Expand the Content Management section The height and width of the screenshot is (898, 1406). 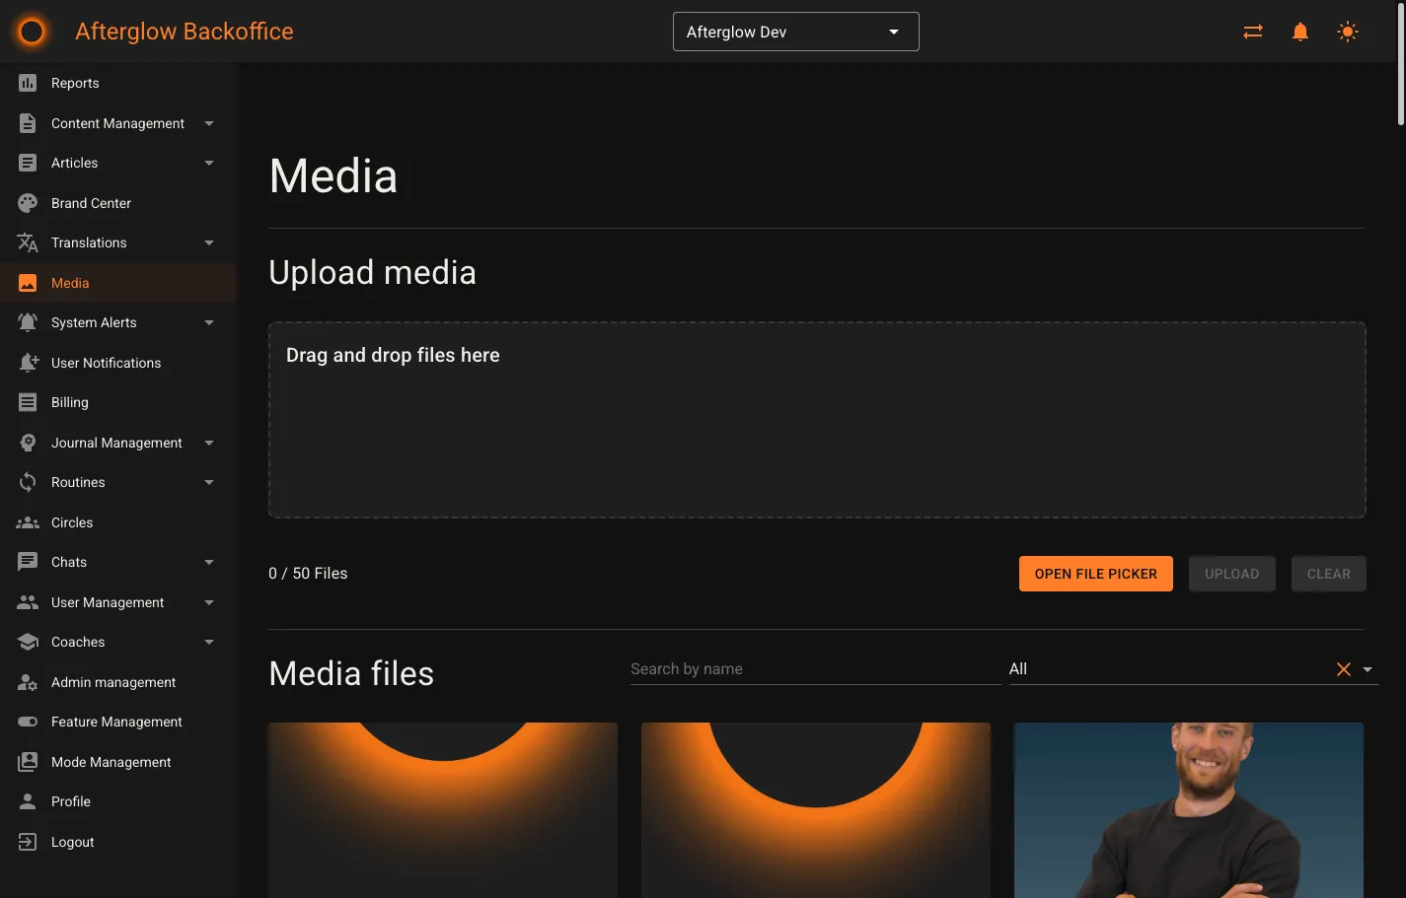coord(117,123)
